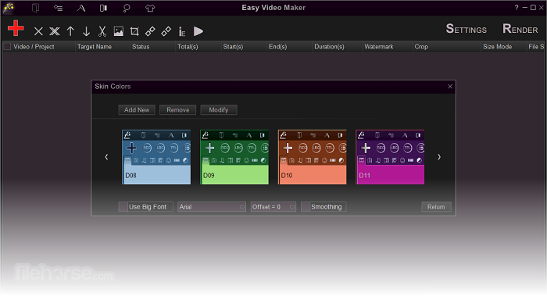This screenshot has width=547, height=296.
Task: Click the delete selected item X icon
Action: pyautogui.click(x=38, y=31)
